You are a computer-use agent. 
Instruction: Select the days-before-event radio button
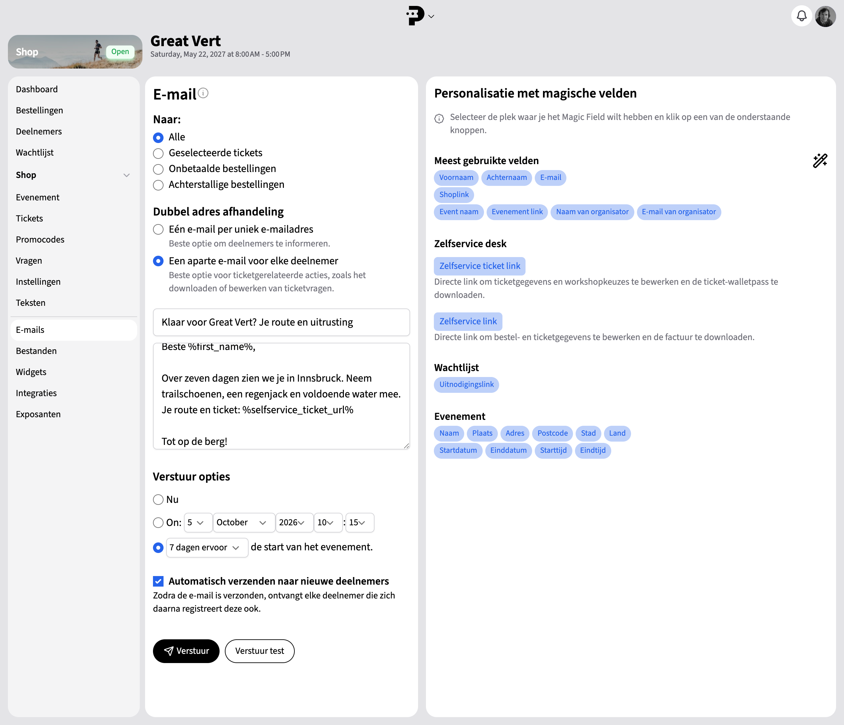click(x=158, y=548)
